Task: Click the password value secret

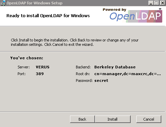Action: [x=101, y=81]
